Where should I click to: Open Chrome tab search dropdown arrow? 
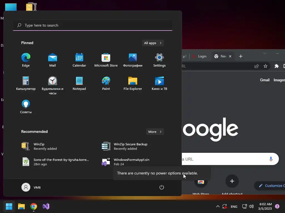[265, 53]
